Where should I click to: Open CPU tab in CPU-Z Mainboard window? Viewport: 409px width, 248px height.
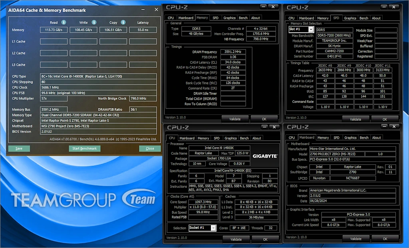point(292,138)
